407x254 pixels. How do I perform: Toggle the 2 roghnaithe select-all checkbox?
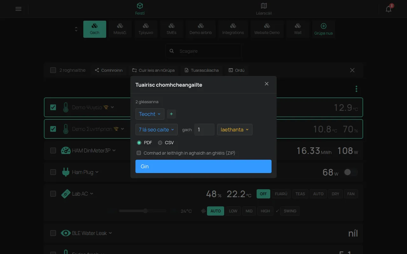(53, 70)
